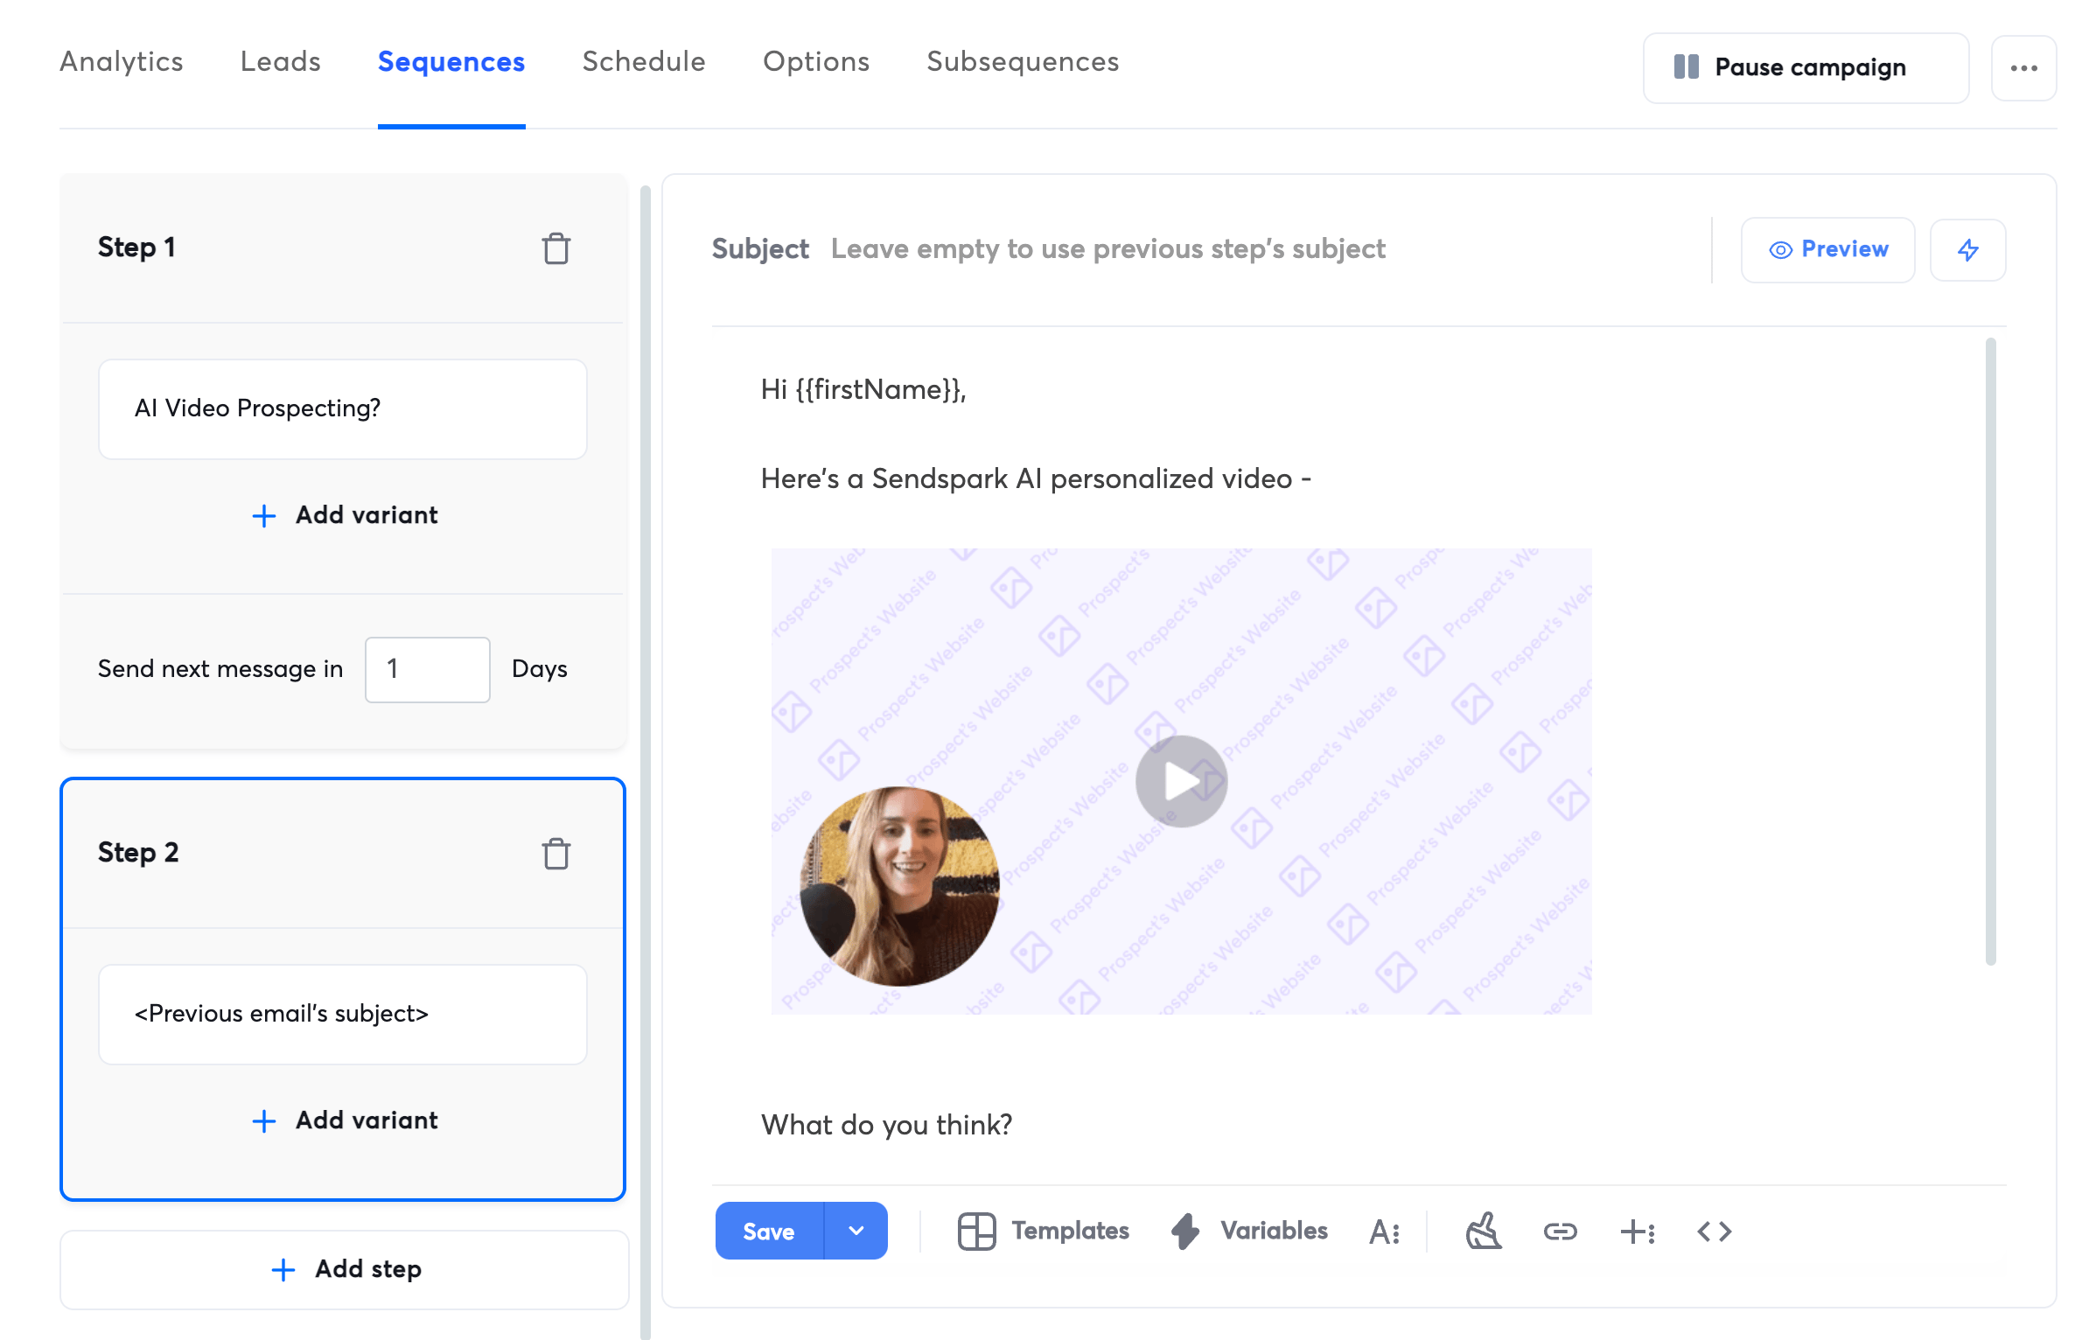Click the days delay input field
The image size is (2096, 1340).
pyautogui.click(x=427, y=669)
